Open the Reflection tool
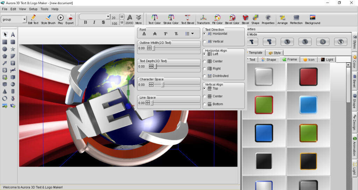This screenshot has width=358, height=190. coord(296,19)
